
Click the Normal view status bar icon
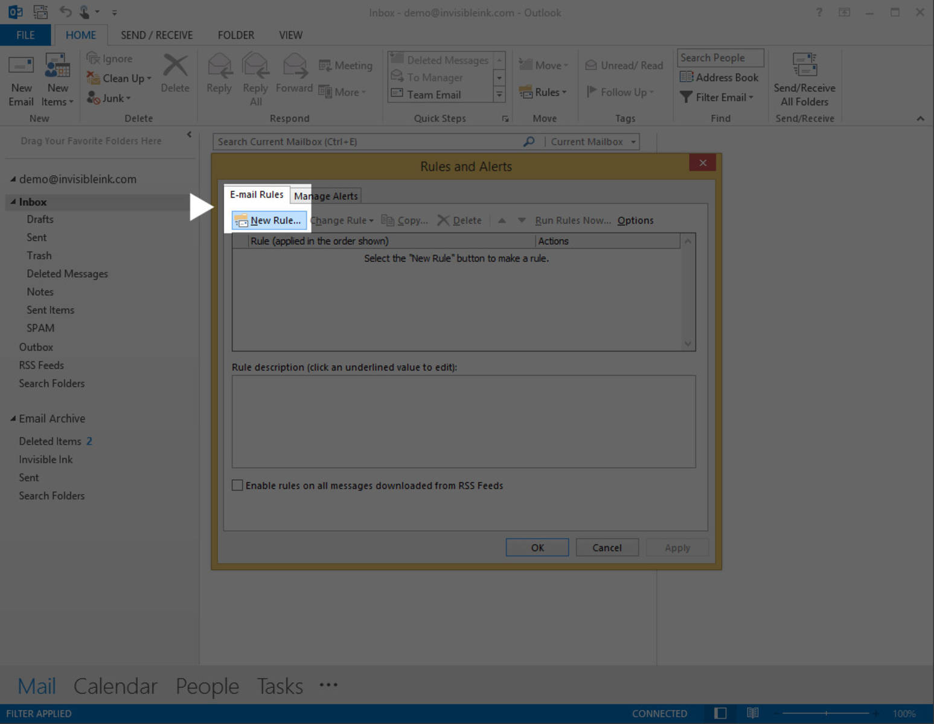[x=720, y=713]
